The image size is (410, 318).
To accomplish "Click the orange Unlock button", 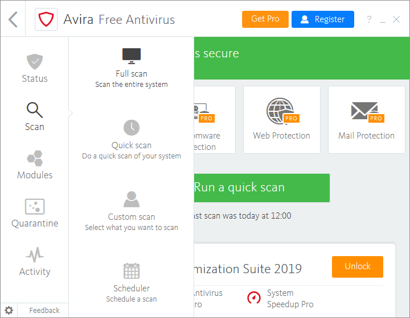I will tap(358, 266).
